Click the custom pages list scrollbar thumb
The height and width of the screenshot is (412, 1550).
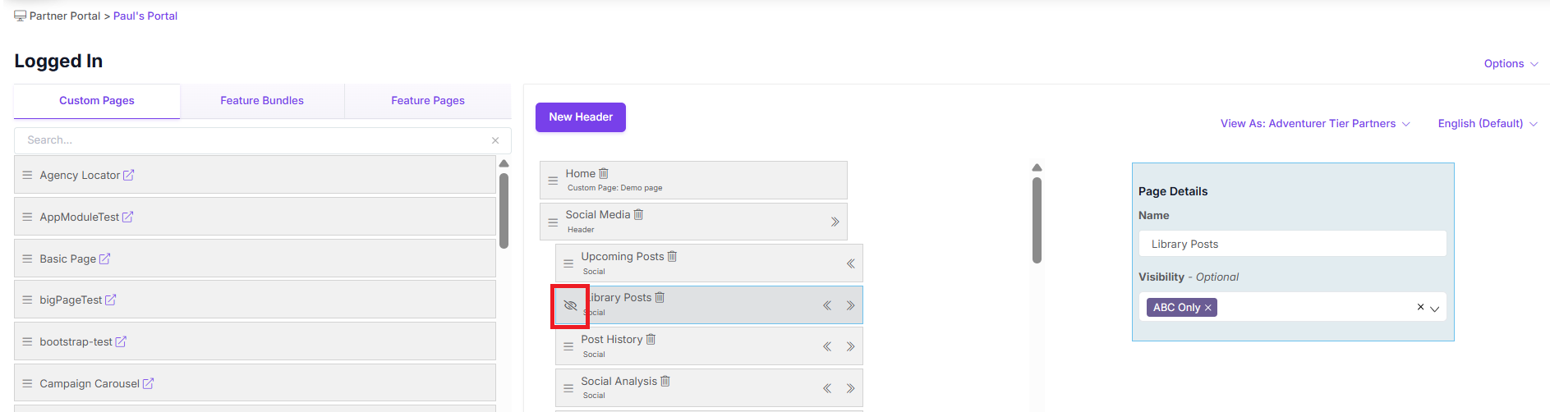(x=504, y=211)
